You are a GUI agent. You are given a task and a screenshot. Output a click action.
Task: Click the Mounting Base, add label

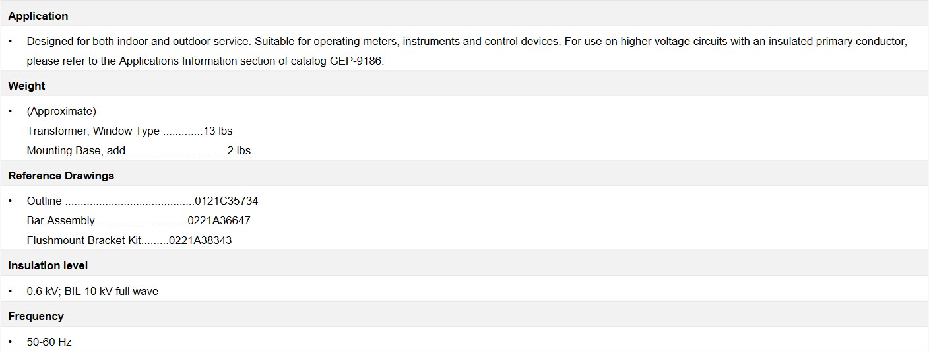(x=76, y=150)
